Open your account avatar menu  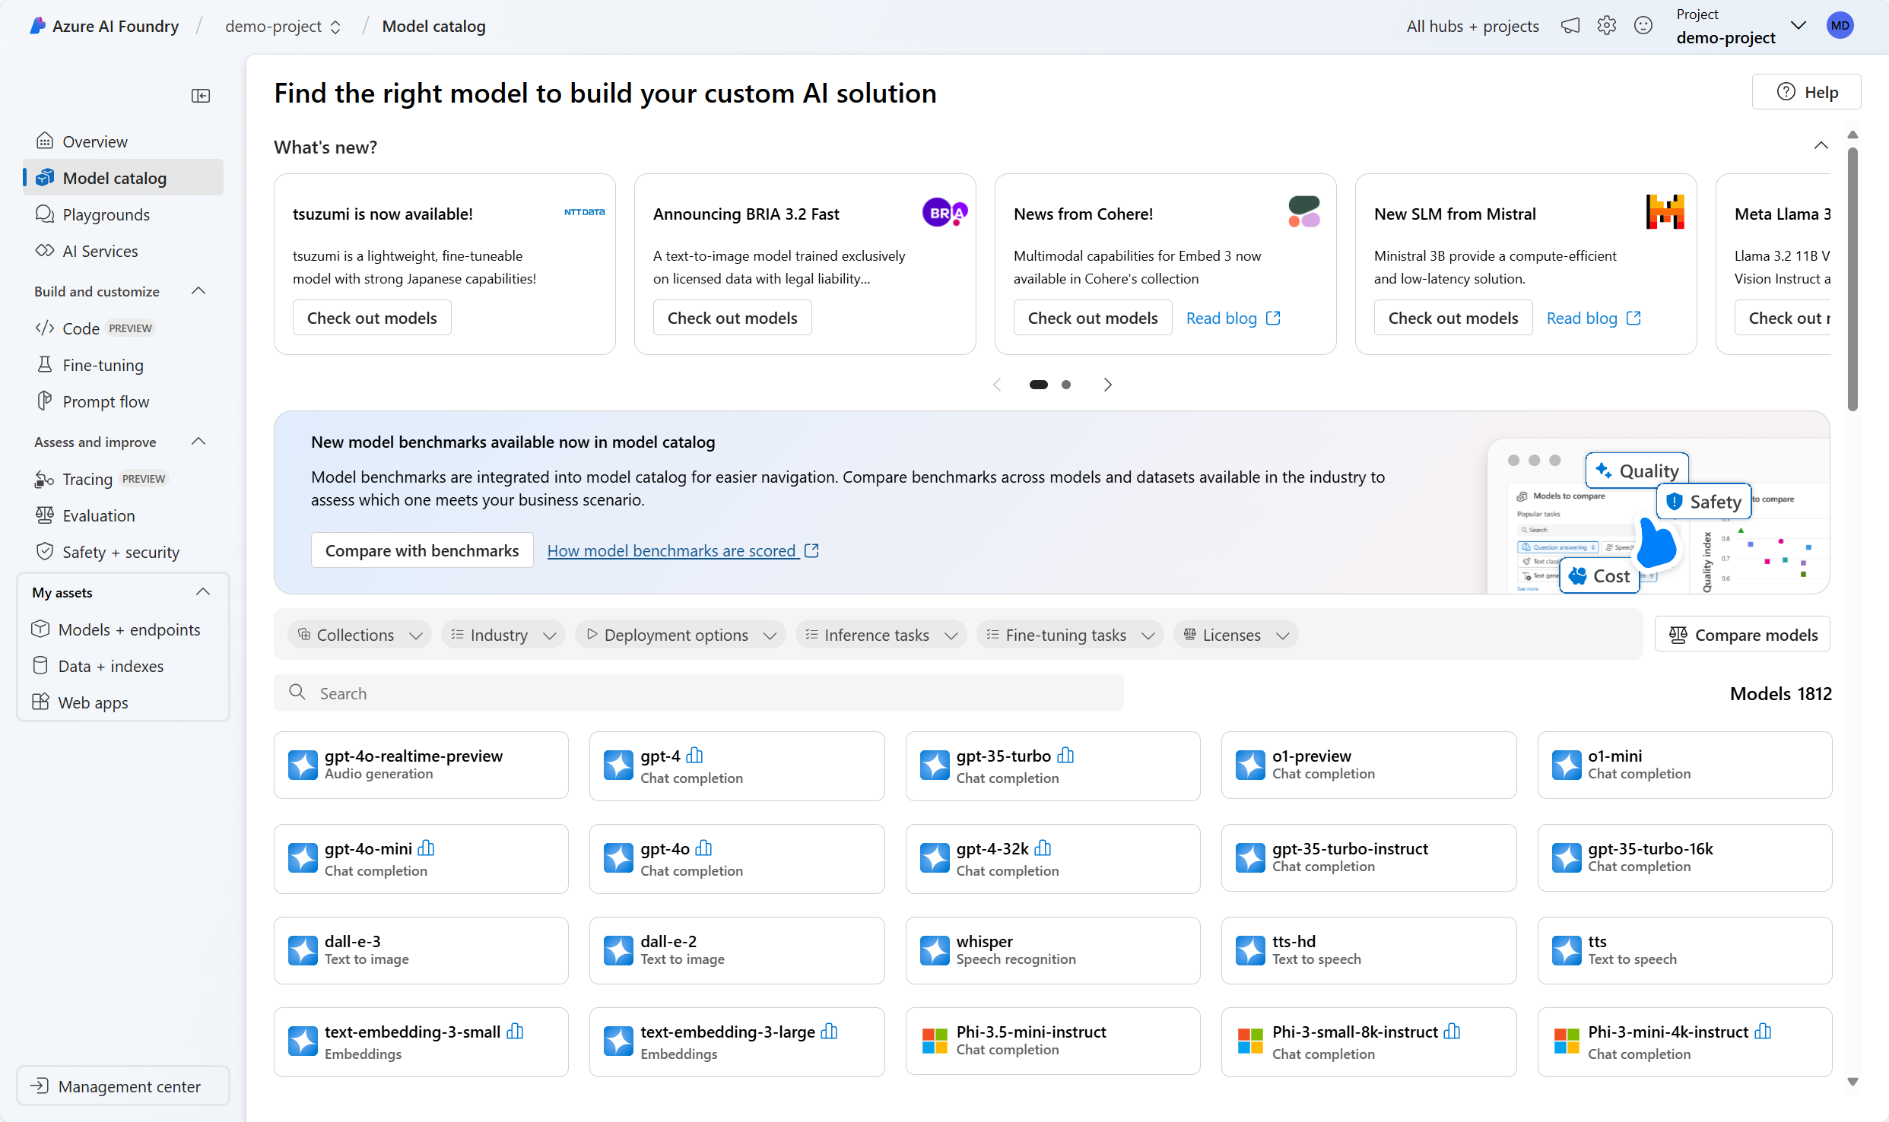[1840, 25]
